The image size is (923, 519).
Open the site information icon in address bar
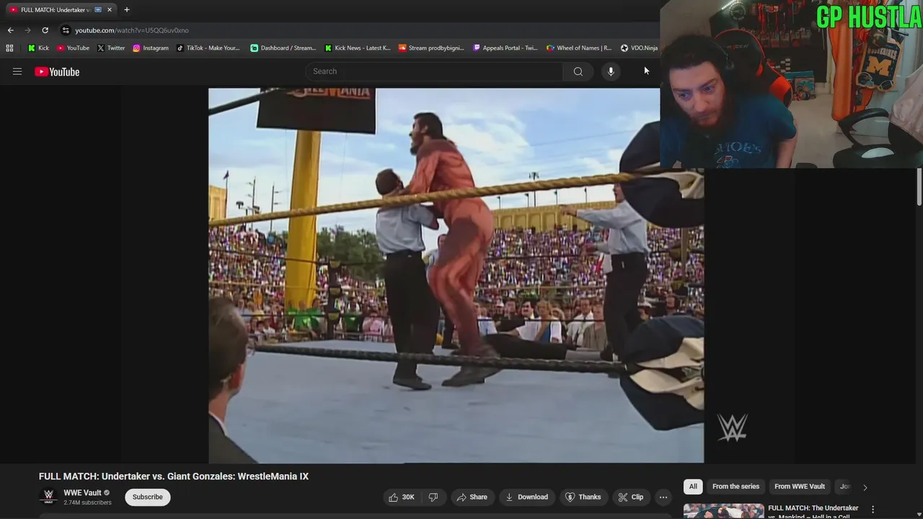point(66,30)
